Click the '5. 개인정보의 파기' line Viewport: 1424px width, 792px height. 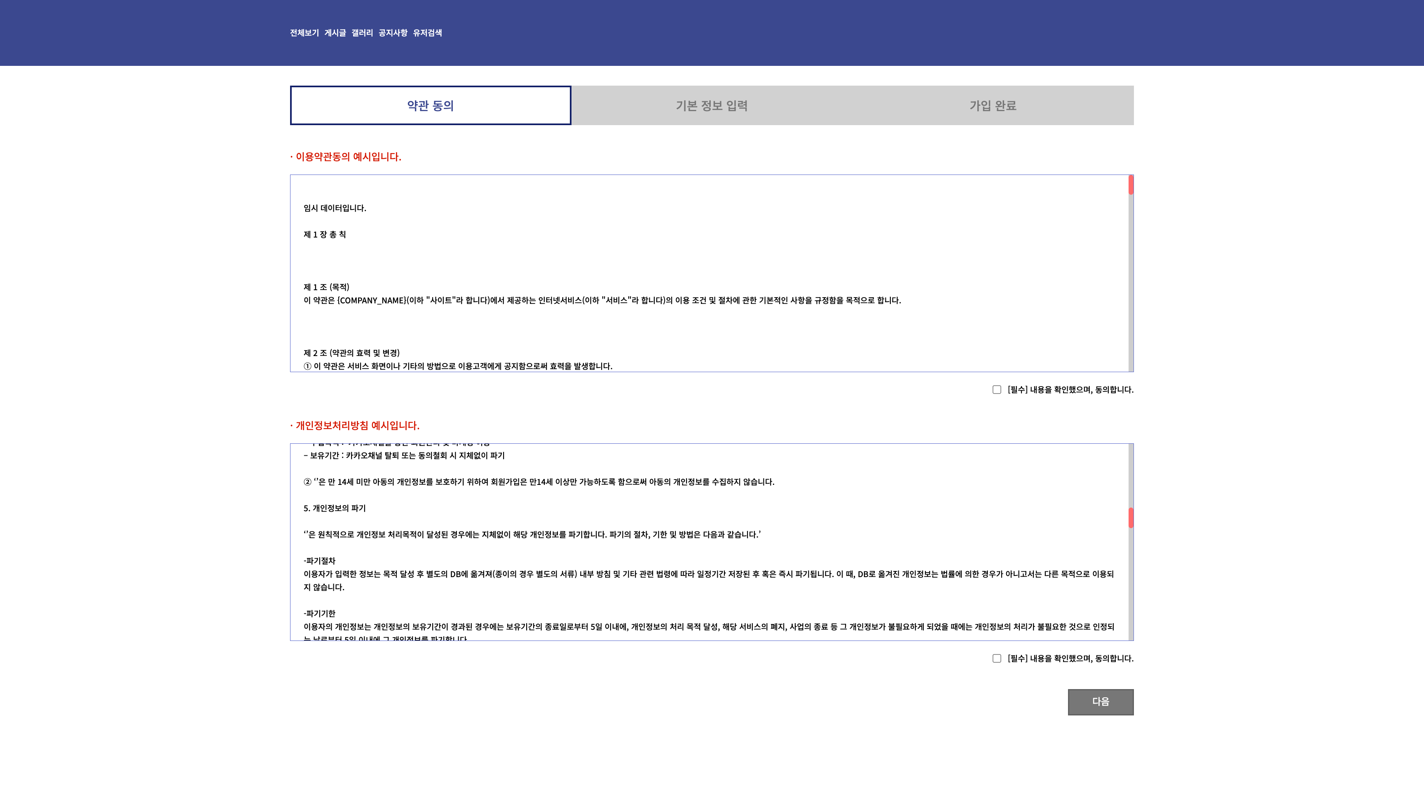[x=335, y=508]
